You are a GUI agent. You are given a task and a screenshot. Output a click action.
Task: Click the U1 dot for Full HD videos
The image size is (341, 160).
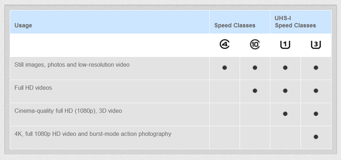285,91
